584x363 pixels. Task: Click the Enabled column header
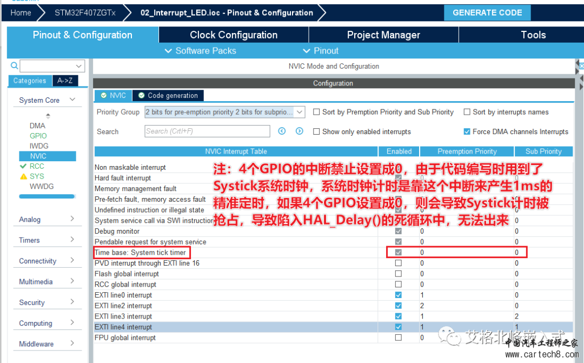399,151
